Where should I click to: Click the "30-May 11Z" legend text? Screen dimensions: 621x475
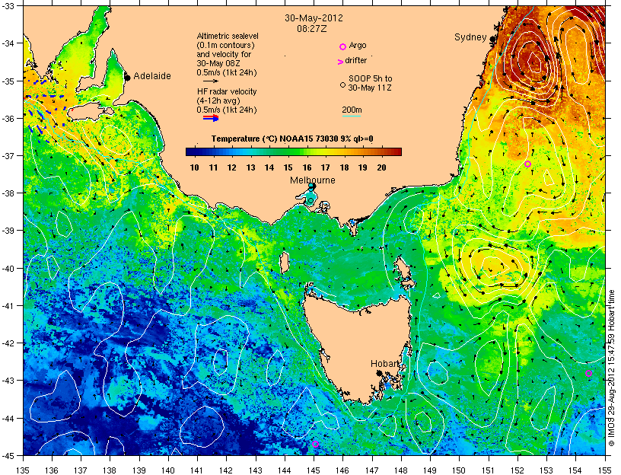tap(370, 88)
